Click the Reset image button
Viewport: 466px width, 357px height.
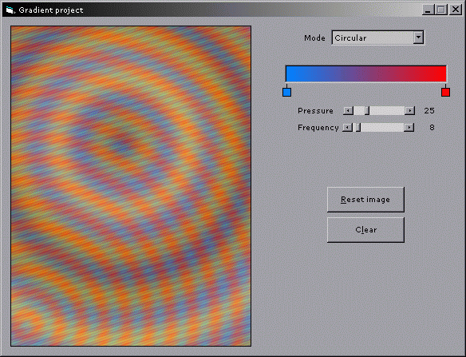pos(365,200)
